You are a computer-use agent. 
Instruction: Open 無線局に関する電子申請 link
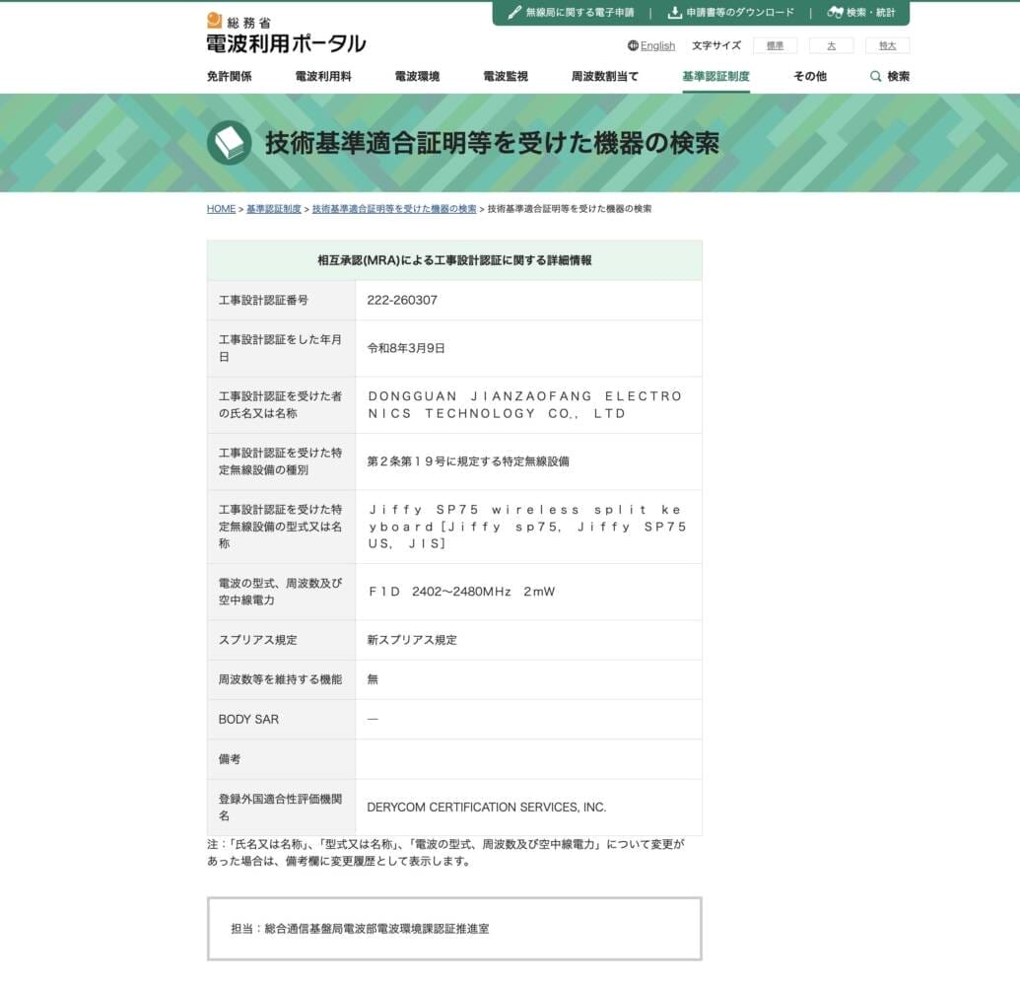579,13
